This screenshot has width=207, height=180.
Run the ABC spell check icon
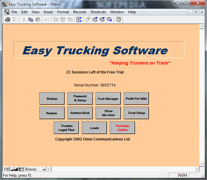[x=15, y=19]
